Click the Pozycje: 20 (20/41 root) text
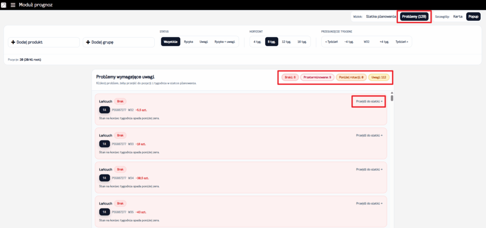 (25, 59)
